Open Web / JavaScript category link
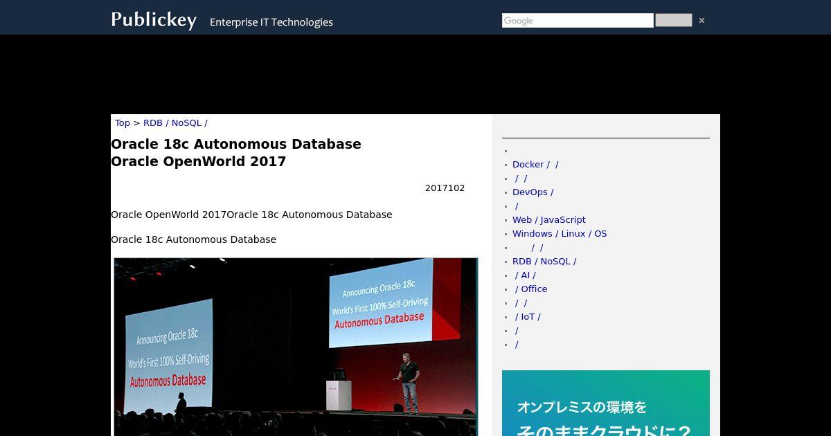The height and width of the screenshot is (436, 831). (549, 220)
